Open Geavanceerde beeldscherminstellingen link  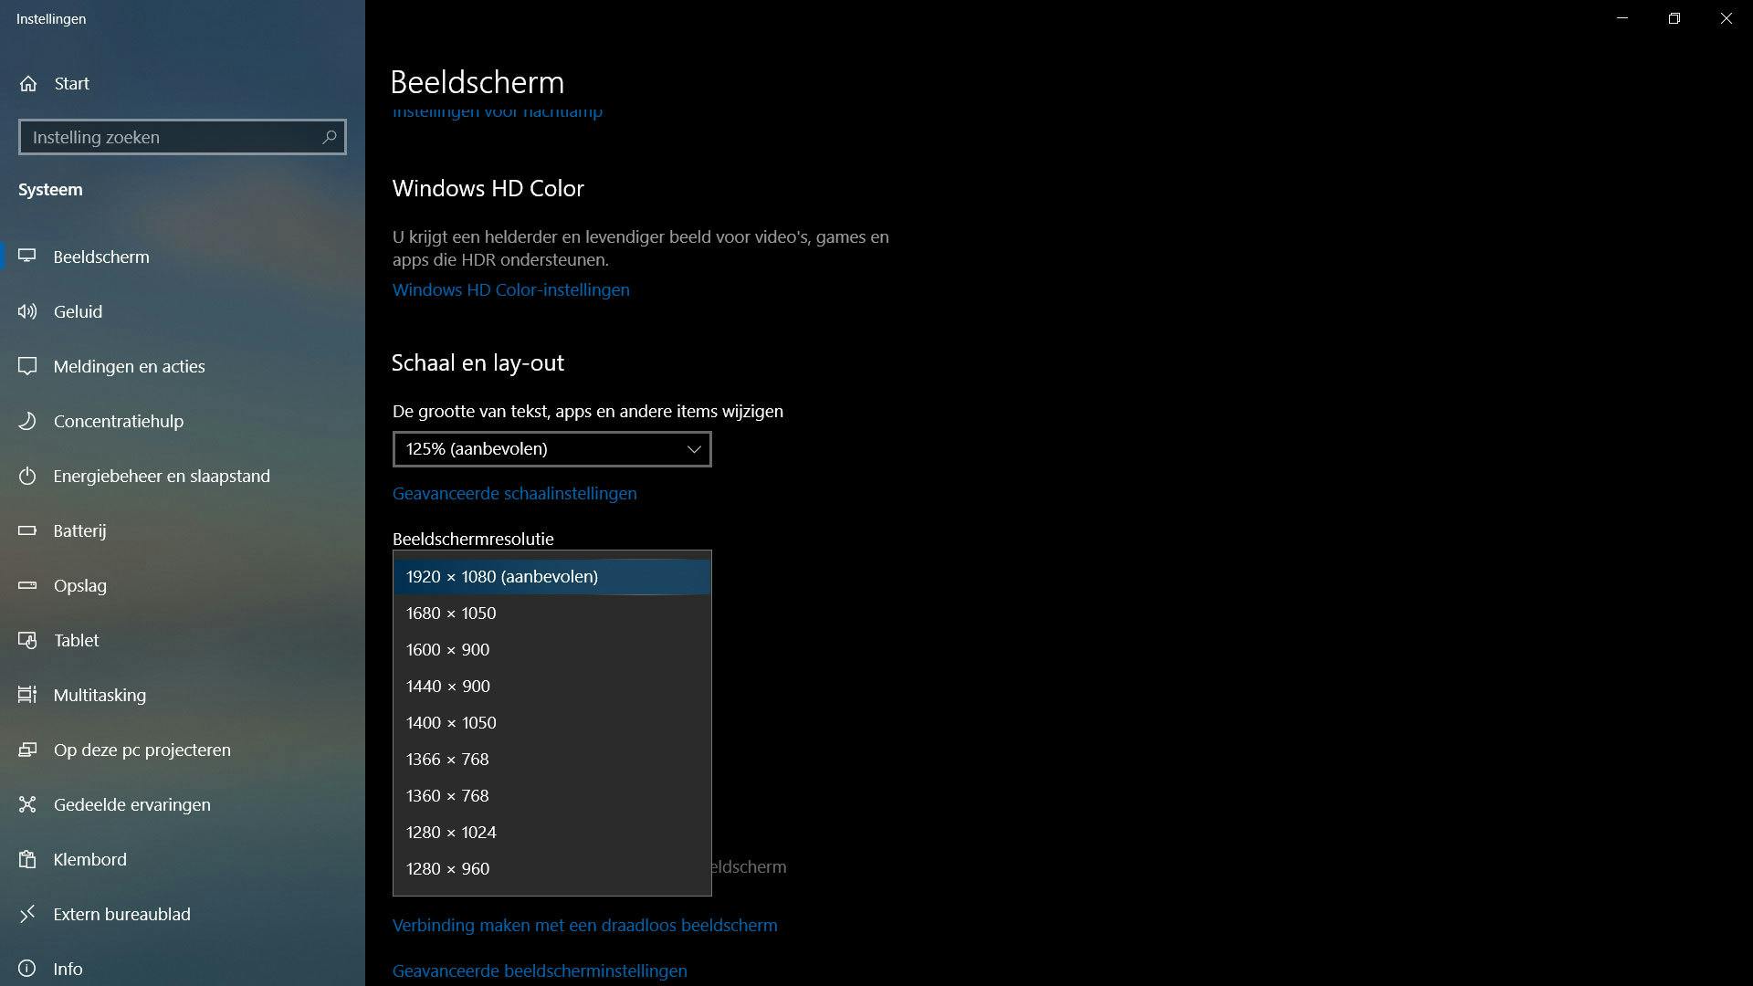pyautogui.click(x=539, y=970)
